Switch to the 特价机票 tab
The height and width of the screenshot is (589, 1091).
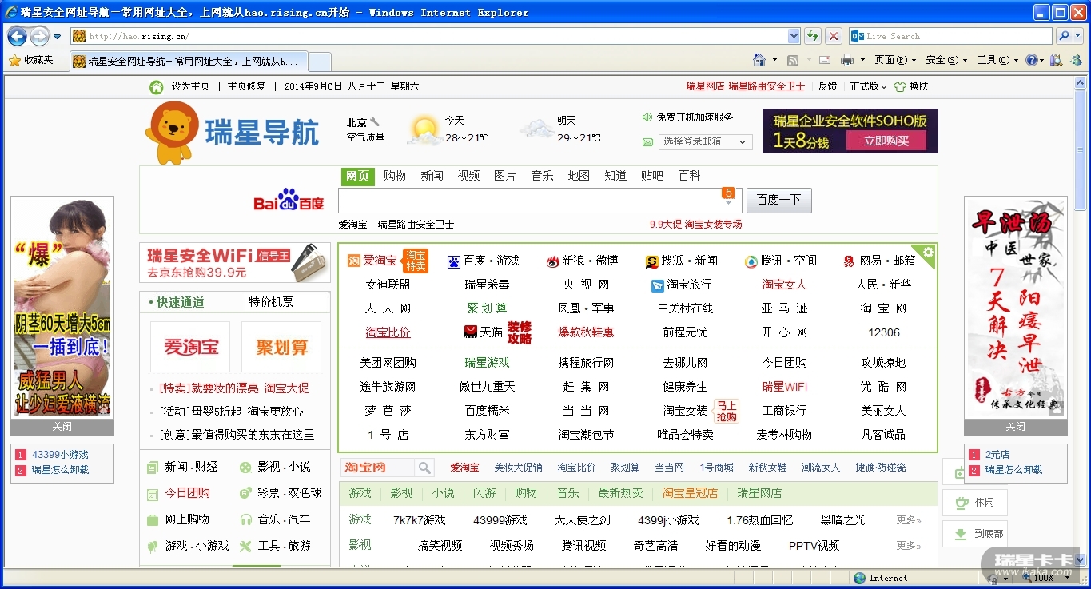coord(270,302)
